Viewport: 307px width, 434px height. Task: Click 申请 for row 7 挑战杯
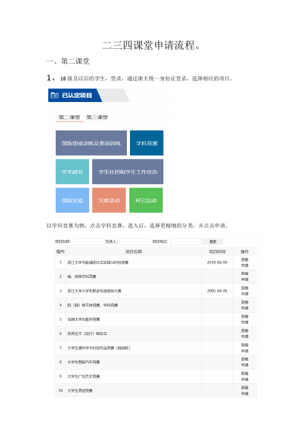(244, 351)
